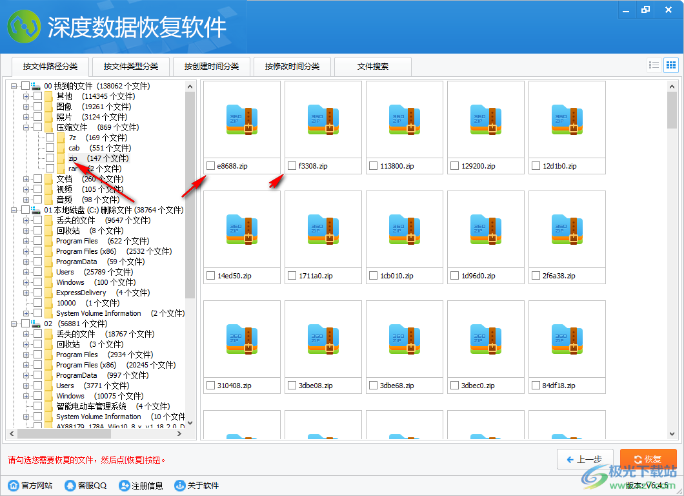Open 官方网站 home icon link
This screenshot has width=684, height=496.
coord(14,486)
